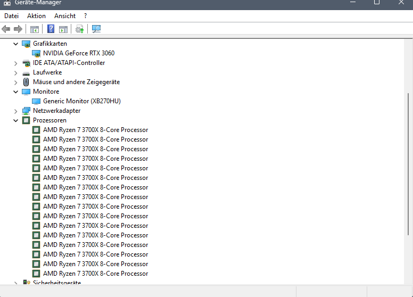The width and height of the screenshot is (413, 297).
Task: Click the vertical scrollbar thumb
Action: coord(408,164)
